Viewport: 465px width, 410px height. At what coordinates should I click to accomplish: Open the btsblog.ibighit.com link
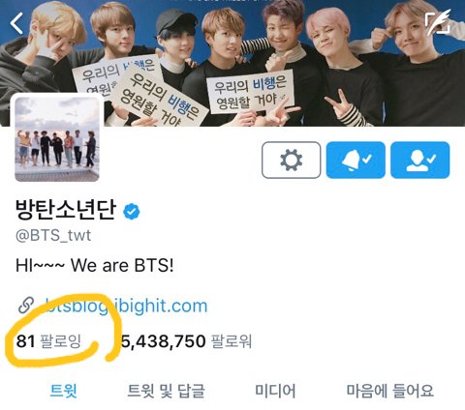tap(126, 306)
